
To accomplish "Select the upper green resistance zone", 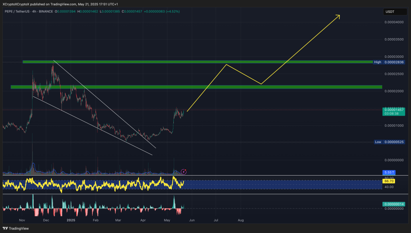I will tap(197, 62).
